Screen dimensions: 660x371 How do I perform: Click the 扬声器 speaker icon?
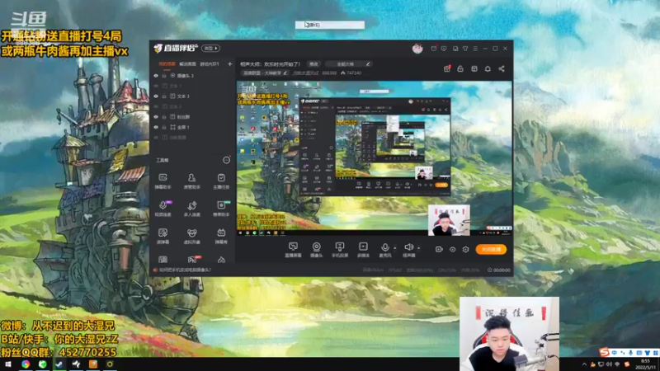(408, 247)
